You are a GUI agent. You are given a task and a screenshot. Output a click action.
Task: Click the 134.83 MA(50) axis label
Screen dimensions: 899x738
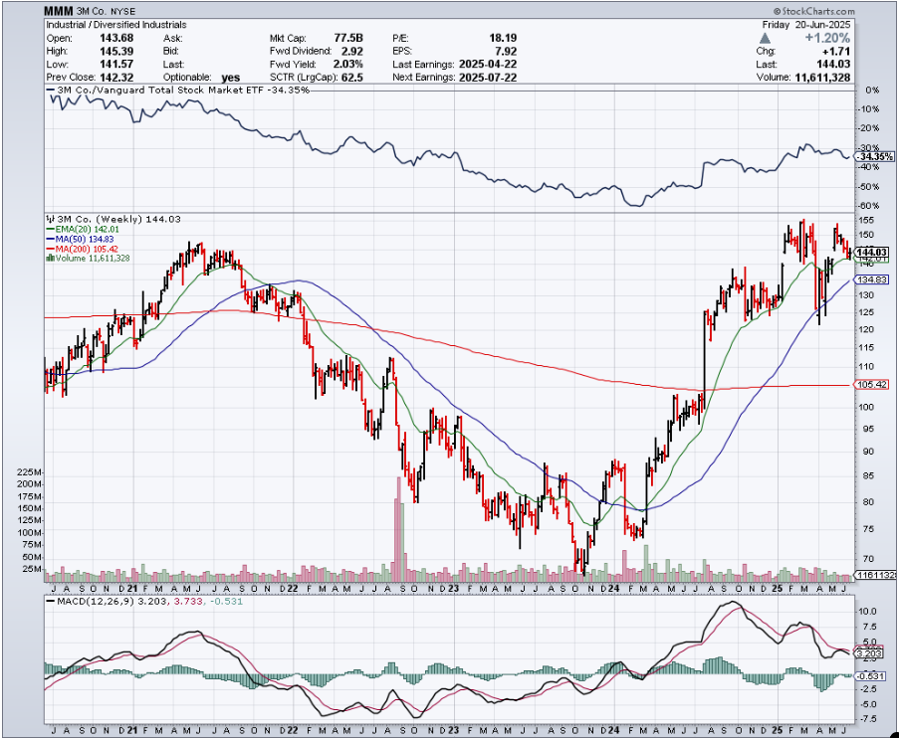pyautogui.click(x=872, y=279)
